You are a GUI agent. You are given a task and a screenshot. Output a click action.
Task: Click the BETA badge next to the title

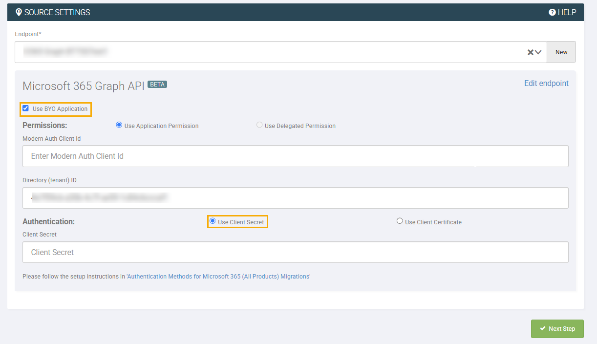pos(157,85)
